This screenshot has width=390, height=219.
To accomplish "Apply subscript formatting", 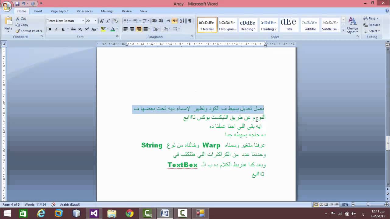I will click(80, 29).
